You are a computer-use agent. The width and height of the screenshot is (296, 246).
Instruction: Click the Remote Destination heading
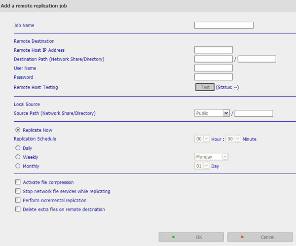(x=34, y=41)
